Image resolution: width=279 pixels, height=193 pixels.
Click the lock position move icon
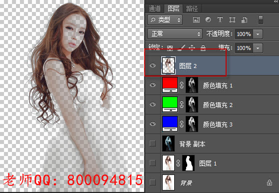(x=192, y=48)
